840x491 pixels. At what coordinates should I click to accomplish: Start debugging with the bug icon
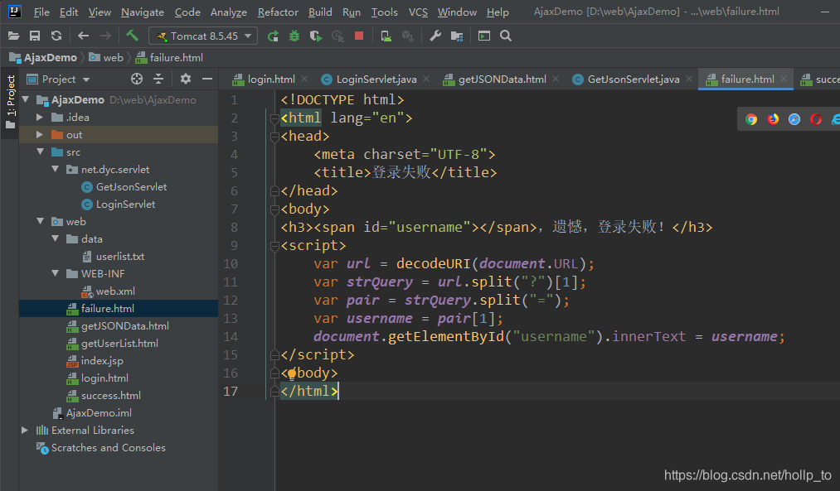(294, 36)
